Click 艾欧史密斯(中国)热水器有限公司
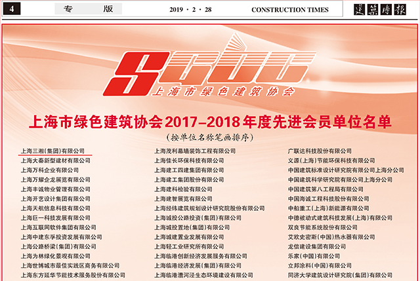420x281 pixels. [x=331, y=237]
